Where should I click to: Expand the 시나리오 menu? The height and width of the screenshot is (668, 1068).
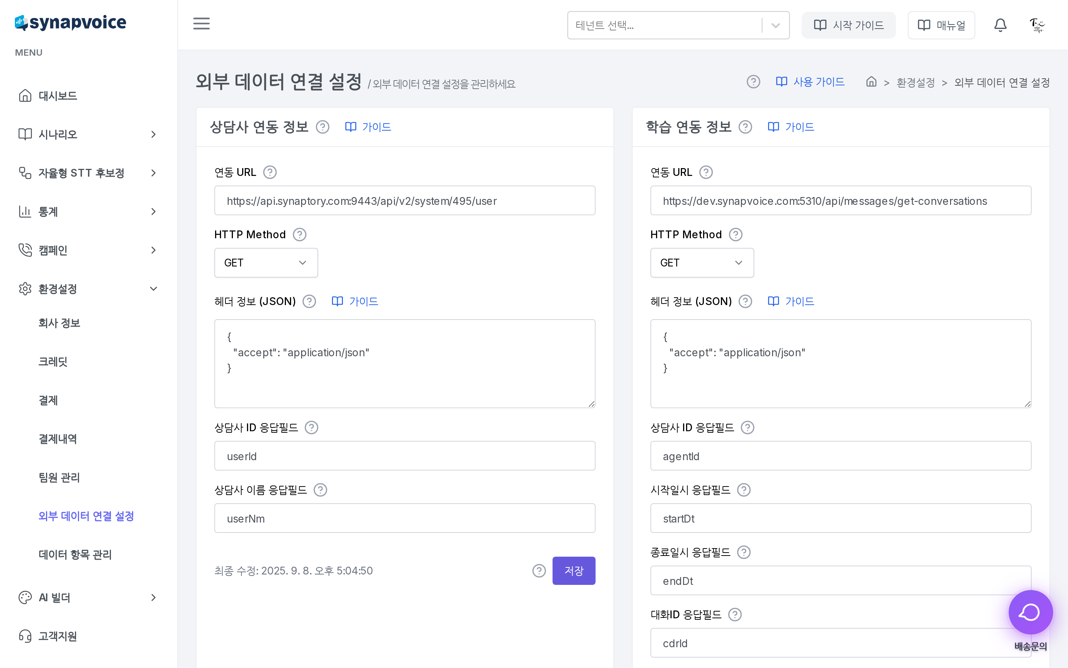click(x=88, y=134)
